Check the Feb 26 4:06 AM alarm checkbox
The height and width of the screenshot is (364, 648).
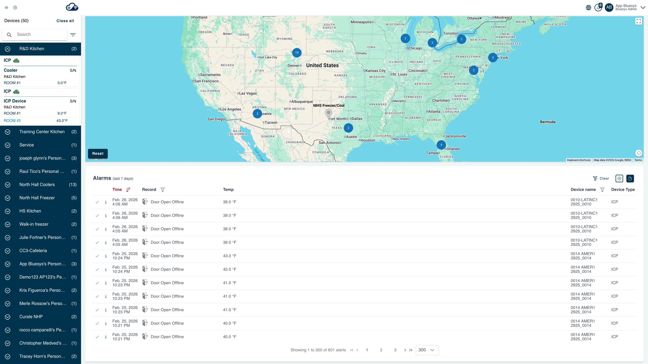[97, 202]
